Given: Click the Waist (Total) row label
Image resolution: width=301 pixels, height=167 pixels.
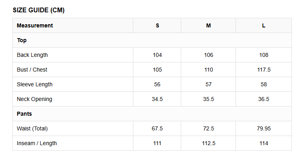Looking at the screenshot, I should (32, 128).
